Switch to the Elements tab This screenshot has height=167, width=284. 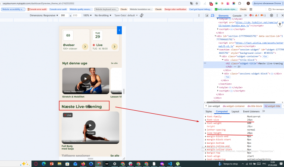click(223, 16)
